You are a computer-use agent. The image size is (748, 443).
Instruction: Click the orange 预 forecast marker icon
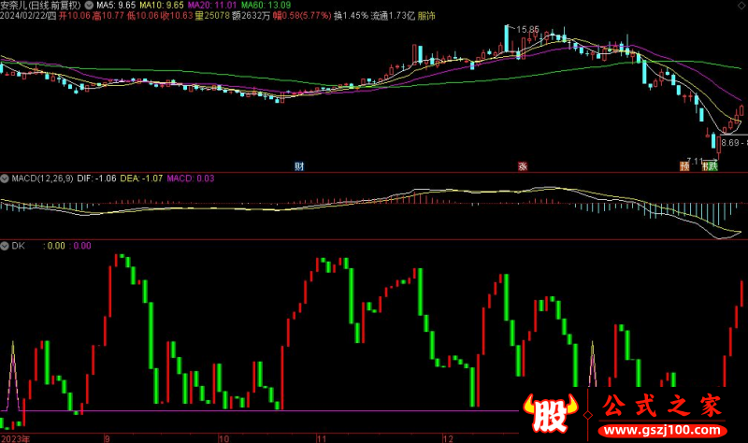point(684,166)
